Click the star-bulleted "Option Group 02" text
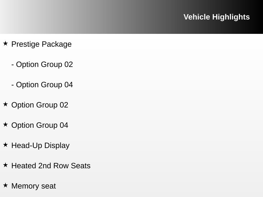The width and height of the screenshot is (263, 197). (x=40, y=105)
